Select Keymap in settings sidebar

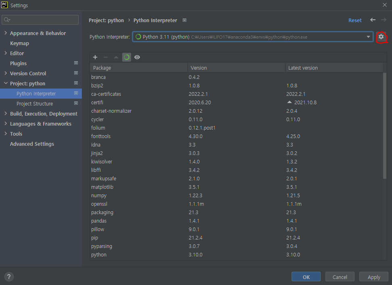(19, 43)
